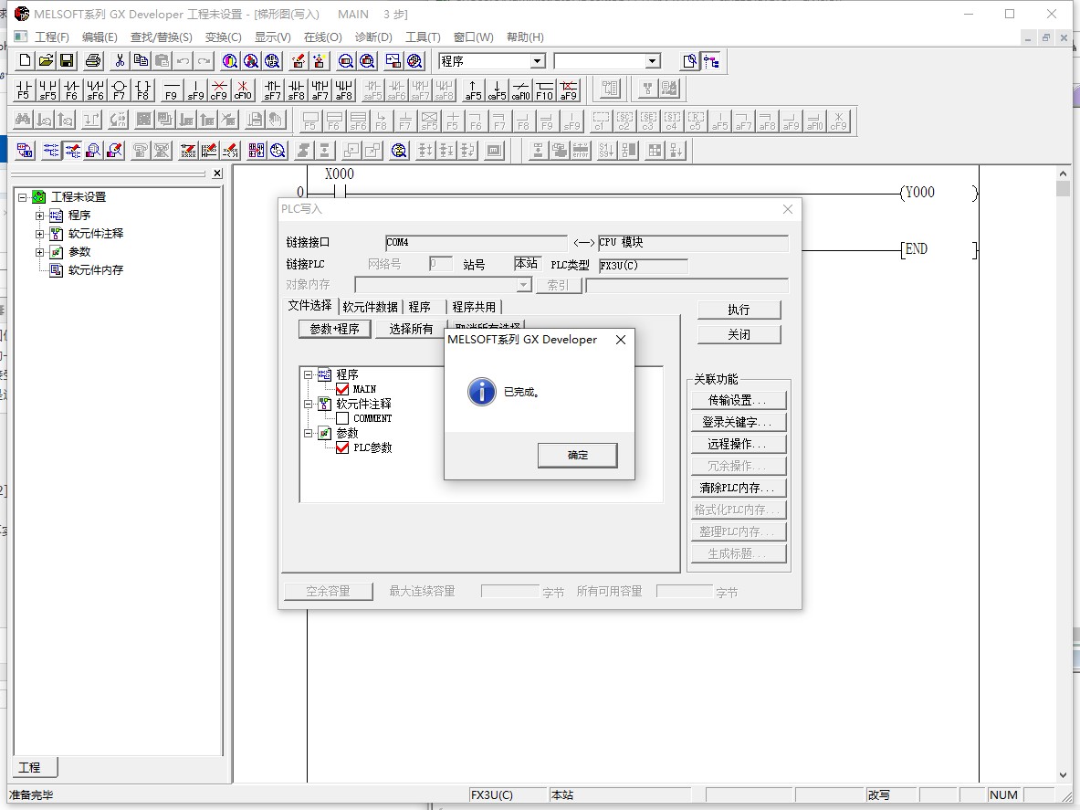
Task: Expand 软元件注释 node in project tree
Action: [x=39, y=234]
